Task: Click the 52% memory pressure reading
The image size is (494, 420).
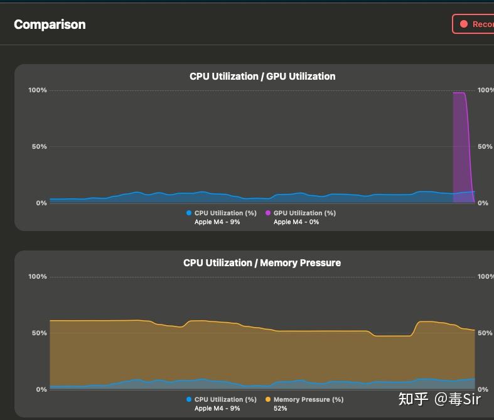Action: [x=280, y=408]
